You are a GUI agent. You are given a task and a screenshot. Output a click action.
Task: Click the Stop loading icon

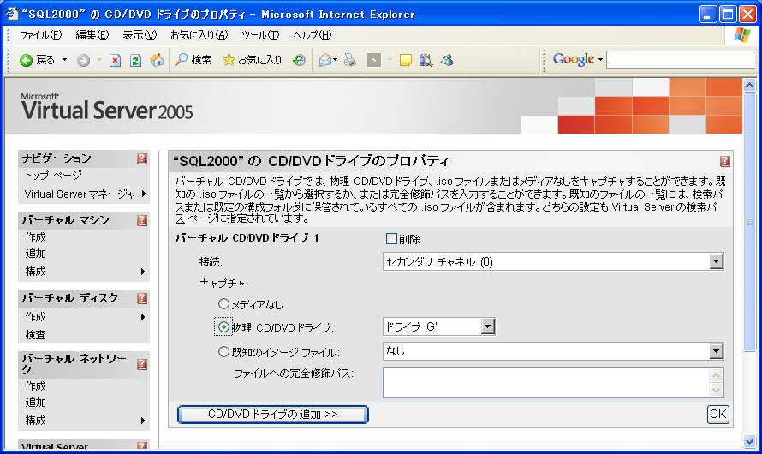pyautogui.click(x=115, y=60)
